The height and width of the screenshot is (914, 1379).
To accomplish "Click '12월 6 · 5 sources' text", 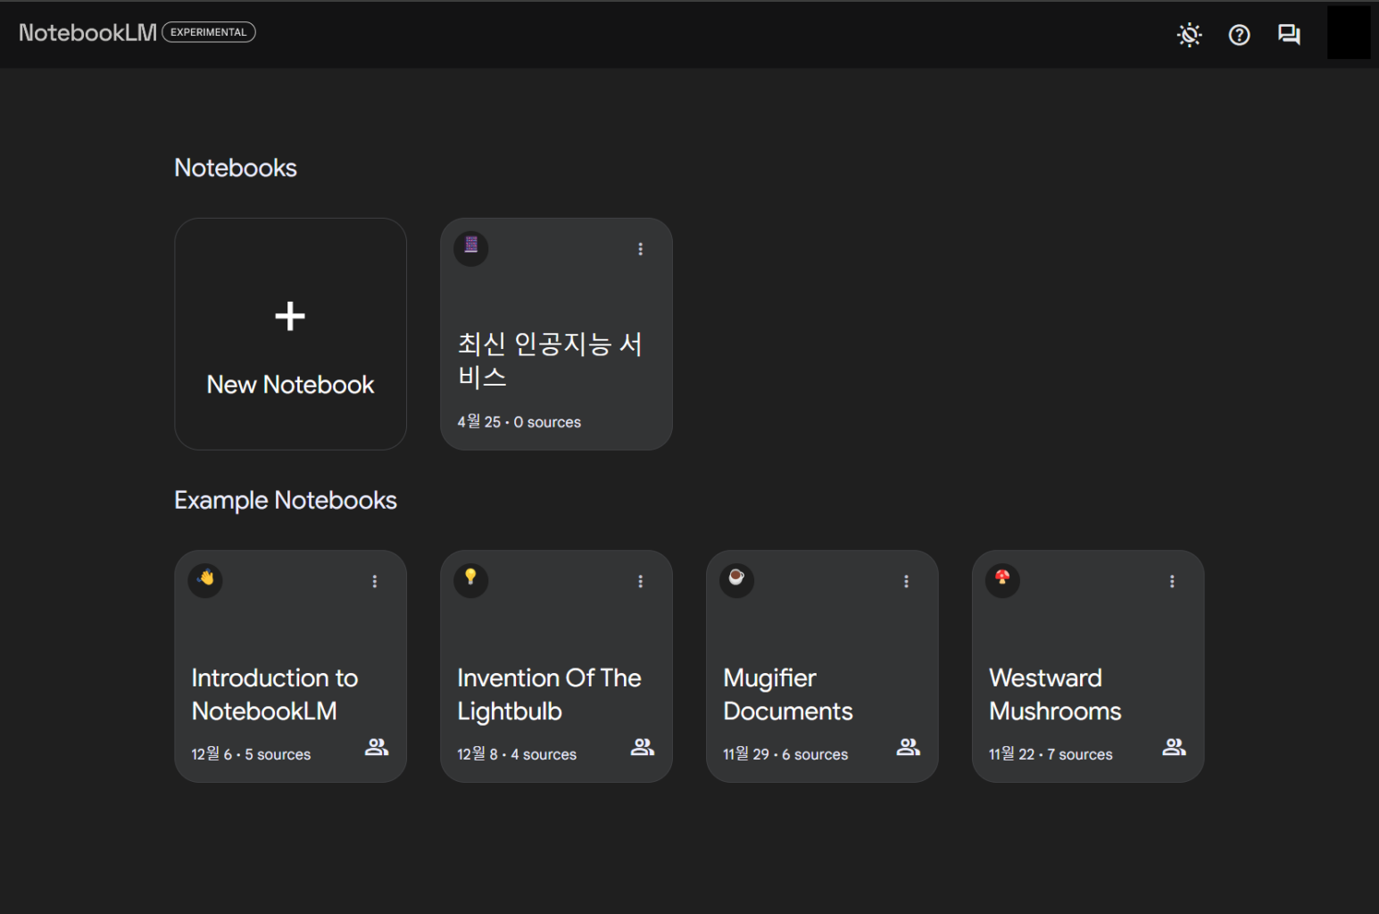I will point(251,754).
